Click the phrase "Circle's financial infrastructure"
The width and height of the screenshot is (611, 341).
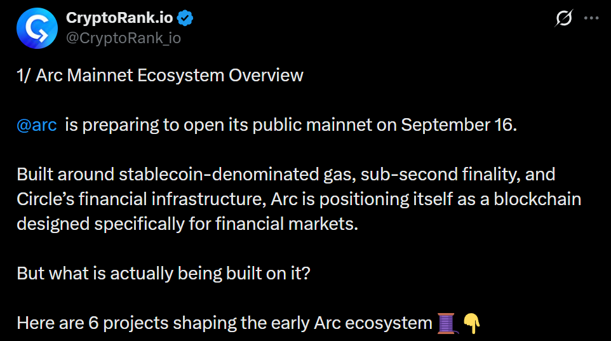pos(141,199)
